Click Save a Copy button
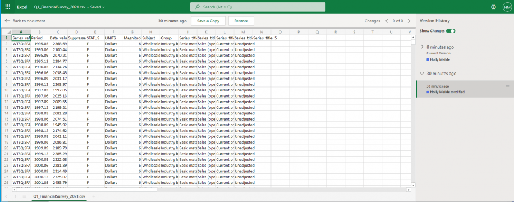514x202 pixels. tap(208, 21)
